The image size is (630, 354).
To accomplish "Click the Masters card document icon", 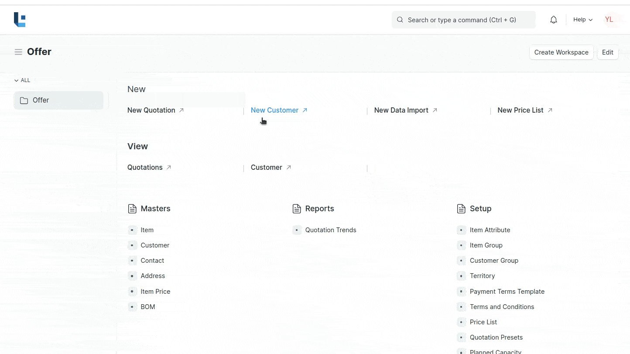I will point(132,209).
